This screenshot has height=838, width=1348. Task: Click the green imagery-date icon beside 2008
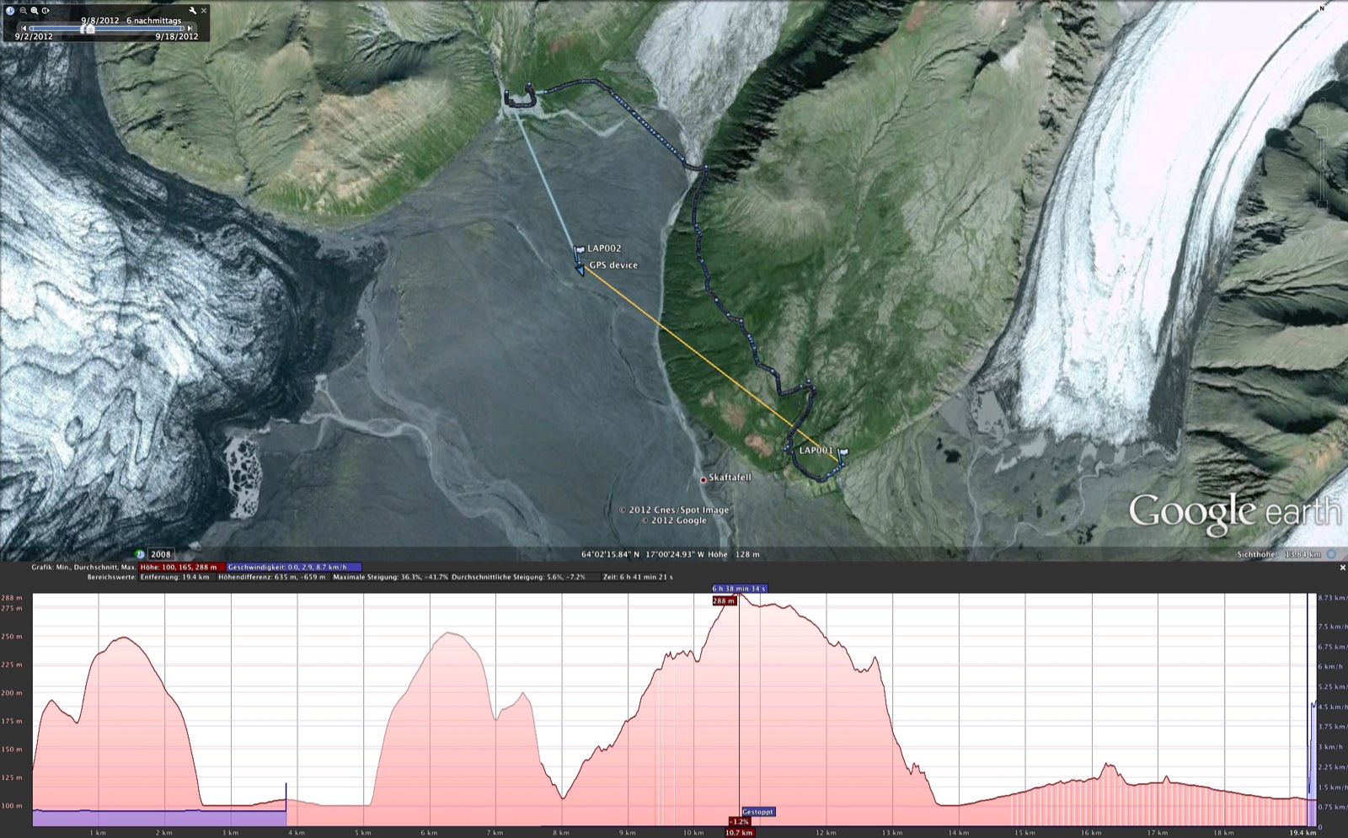138,555
